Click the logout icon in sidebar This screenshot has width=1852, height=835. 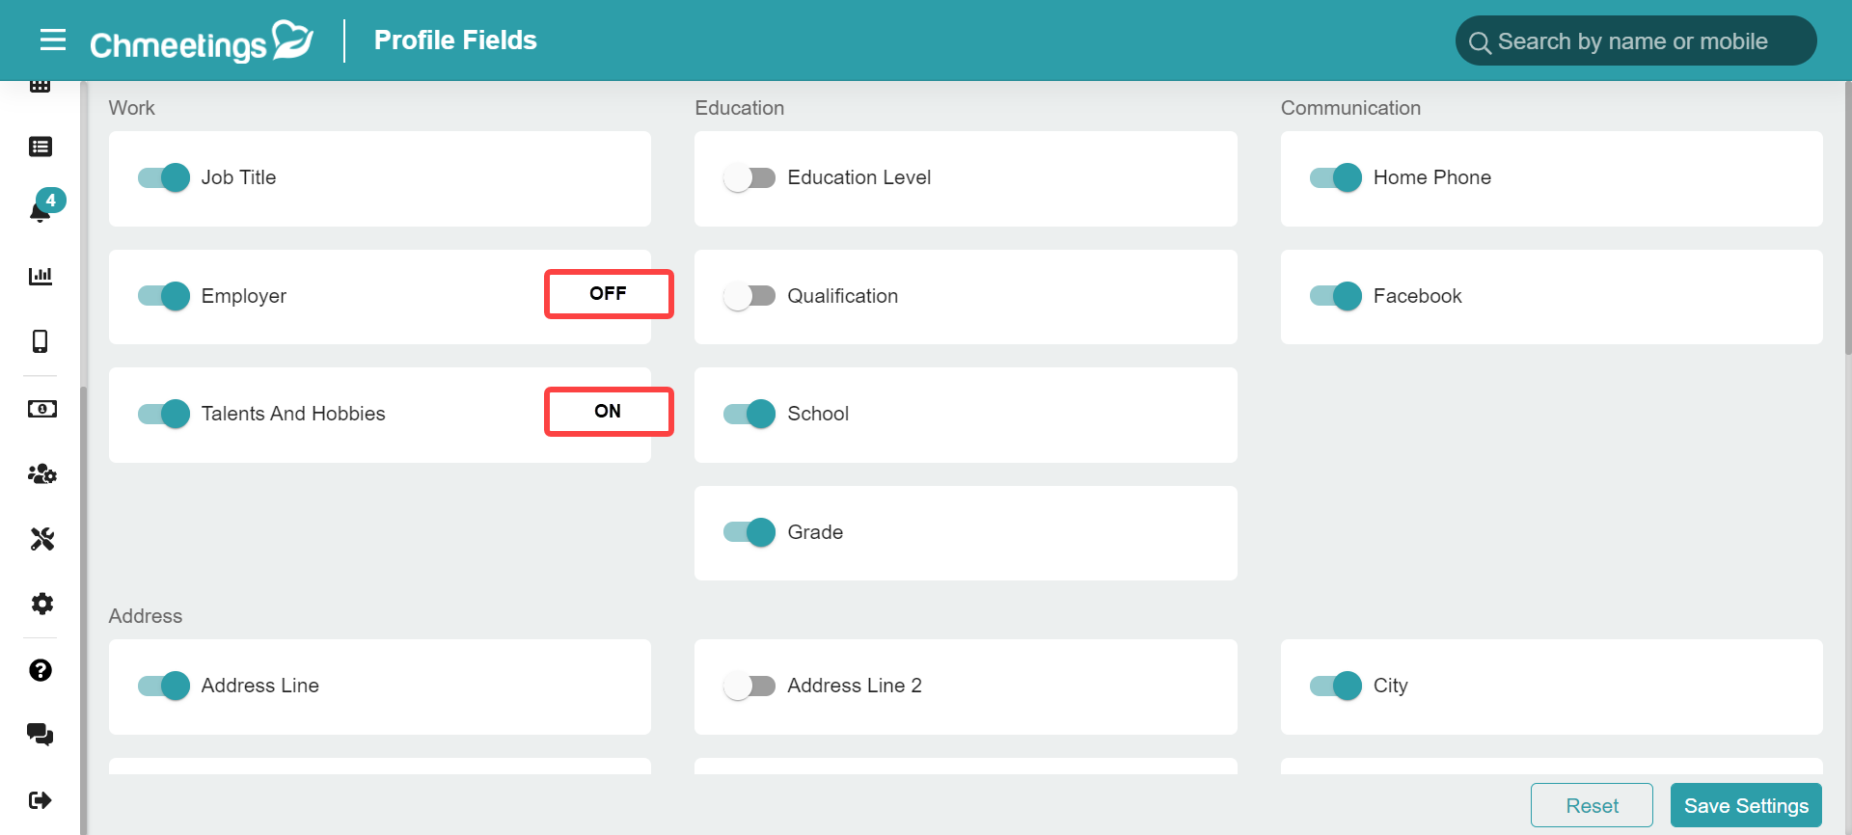click(x=41, y=800)
